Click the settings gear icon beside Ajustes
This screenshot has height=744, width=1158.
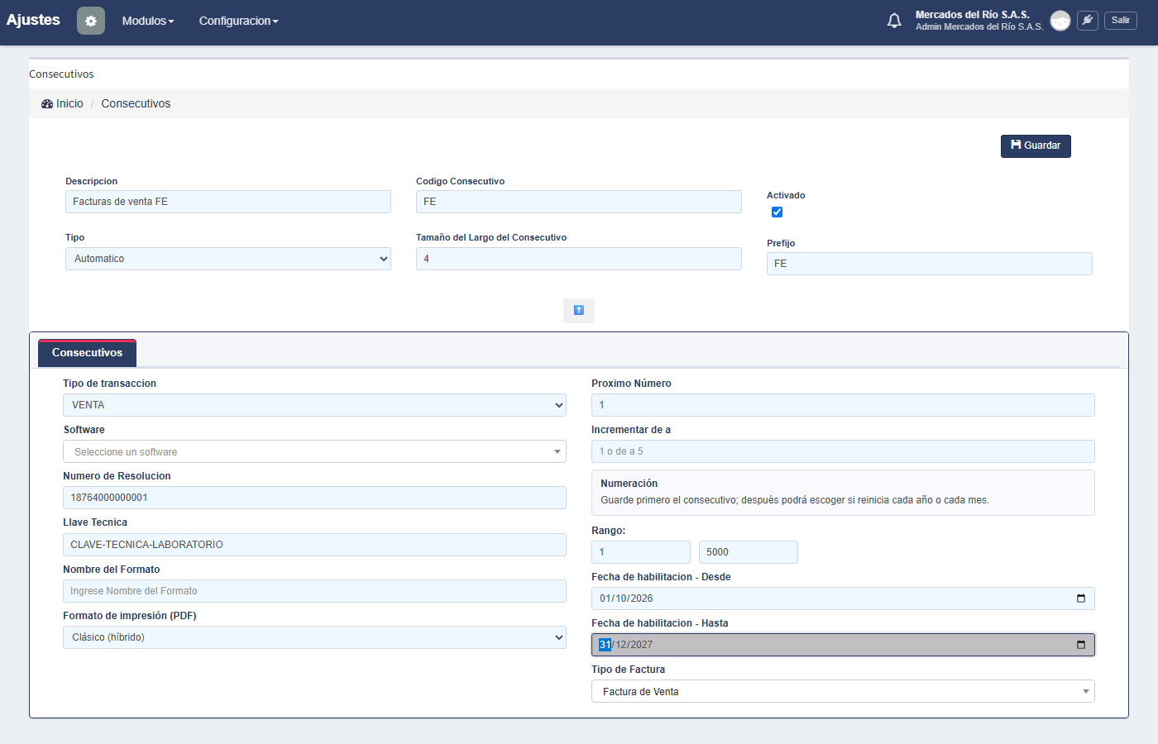coord(91,21)
